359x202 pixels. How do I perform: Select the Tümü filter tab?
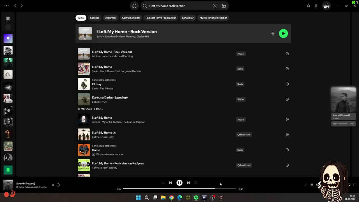[x=81, y=18]
